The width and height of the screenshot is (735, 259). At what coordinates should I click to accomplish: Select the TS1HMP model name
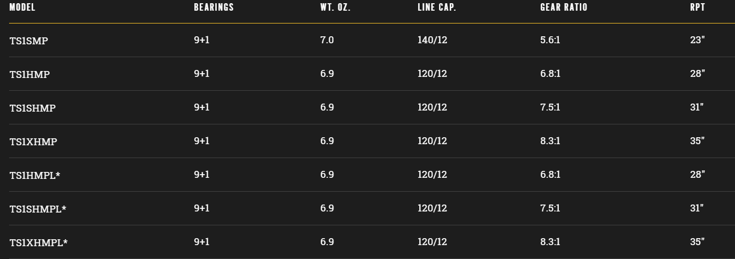point(30,74)
